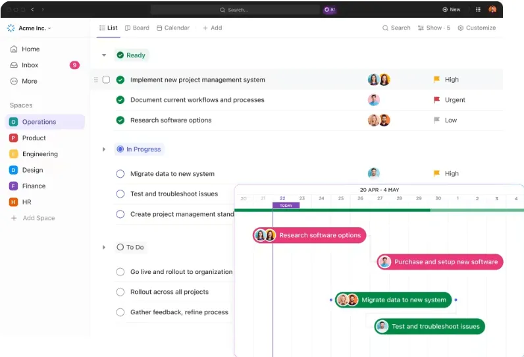Viewport: 524px width, 357px height.
Task: Click the Customize gear icon
Action: tap(461, 28)
